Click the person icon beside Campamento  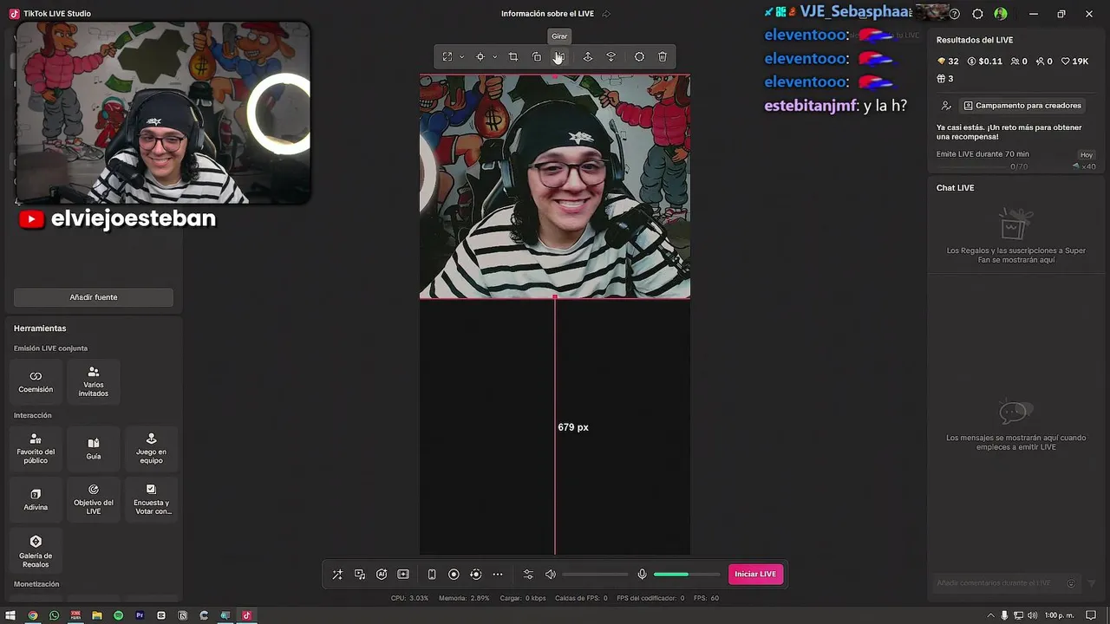pyautogui.click(x=946, y=106)
